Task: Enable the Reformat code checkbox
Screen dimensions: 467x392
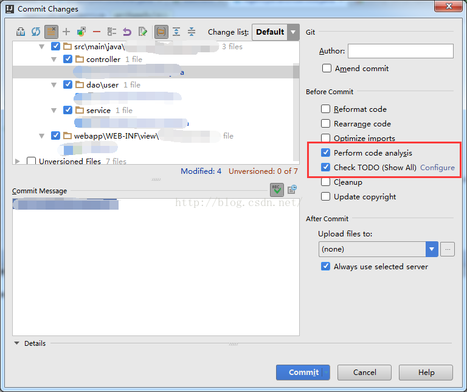Action: (x=327, y=109)
